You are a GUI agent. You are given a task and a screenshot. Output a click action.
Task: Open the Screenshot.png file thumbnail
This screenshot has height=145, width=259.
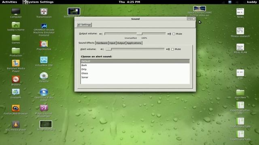46,124
